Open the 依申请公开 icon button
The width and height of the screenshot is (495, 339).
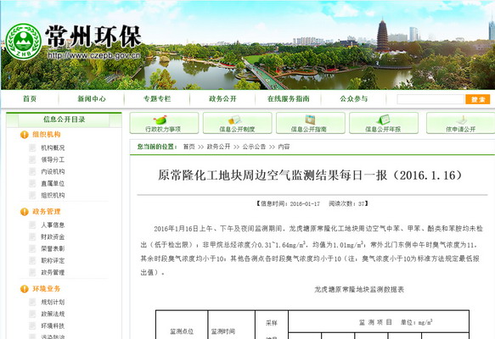460,123
